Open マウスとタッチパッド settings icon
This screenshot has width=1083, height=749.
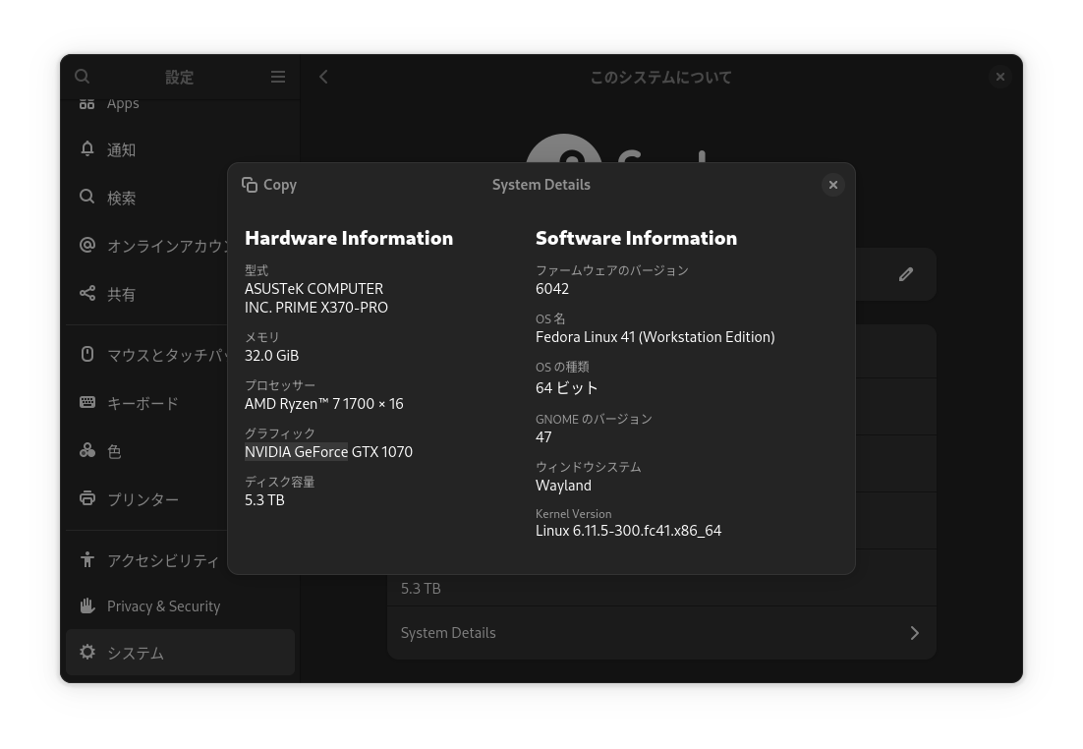[x=87, y=355]
